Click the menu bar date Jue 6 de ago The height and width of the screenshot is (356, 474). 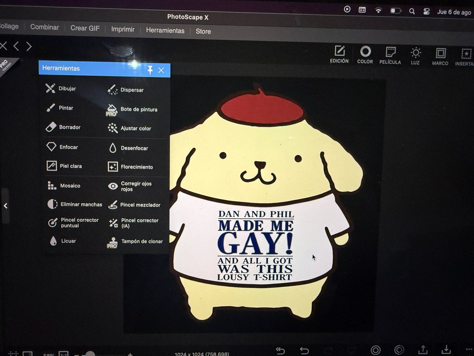click(454, 12)
